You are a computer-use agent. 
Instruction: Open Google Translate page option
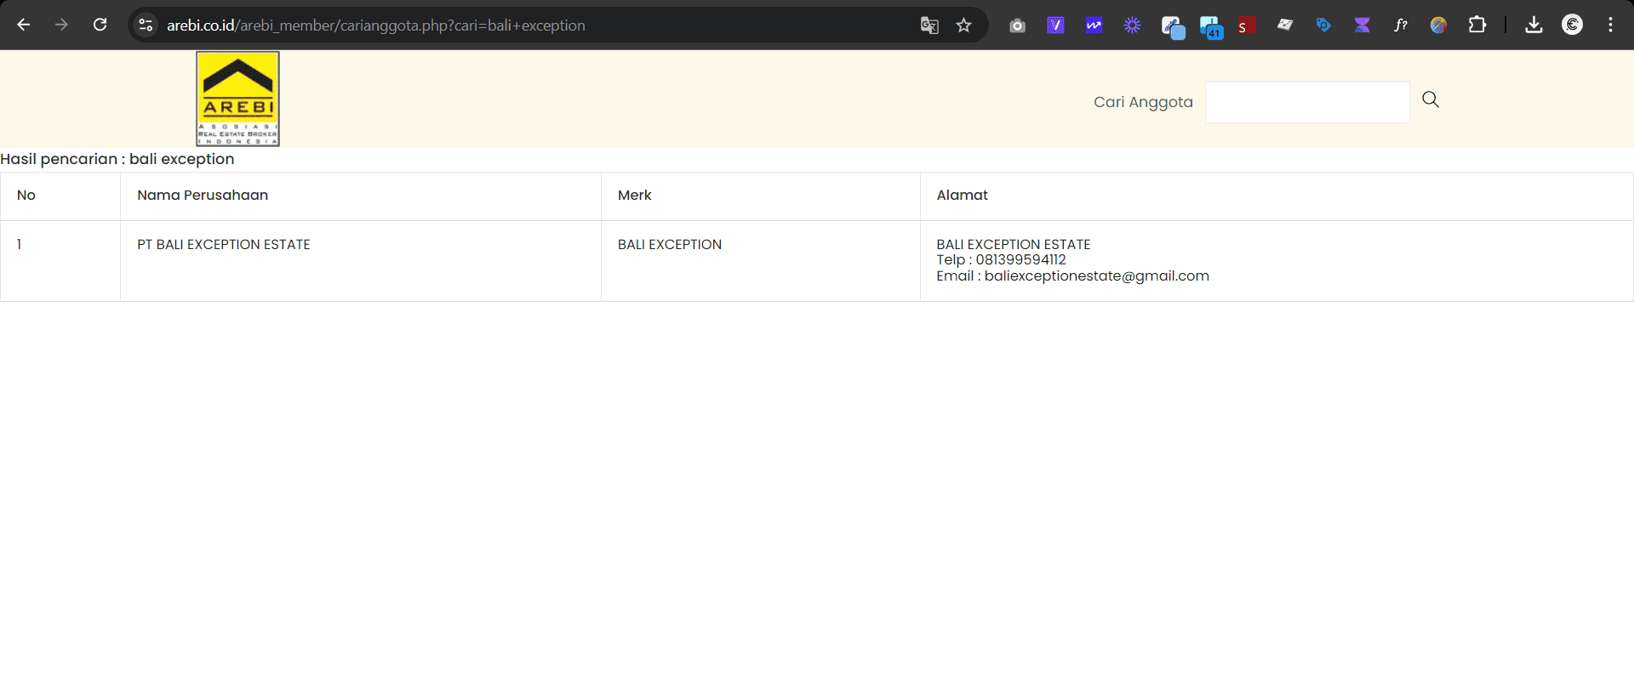pos(929,26)
